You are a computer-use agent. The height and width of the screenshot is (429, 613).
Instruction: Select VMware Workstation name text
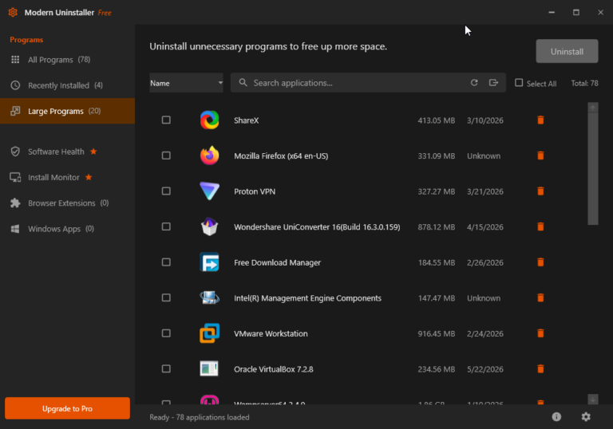[271, 333]
